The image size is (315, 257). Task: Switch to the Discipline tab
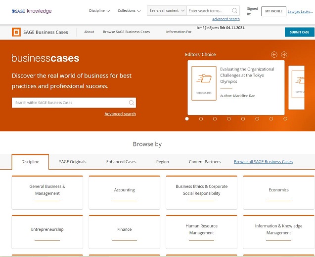[x=30, y=162]
